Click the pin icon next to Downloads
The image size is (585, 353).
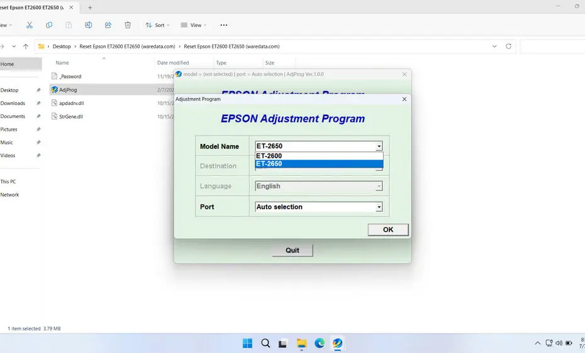pos(38,103)
